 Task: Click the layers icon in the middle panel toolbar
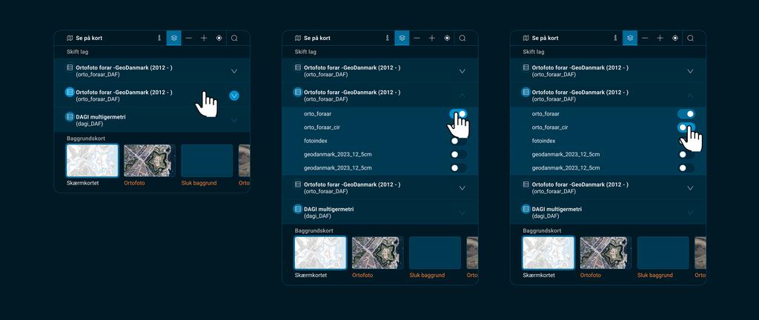[x=402, y=38]
